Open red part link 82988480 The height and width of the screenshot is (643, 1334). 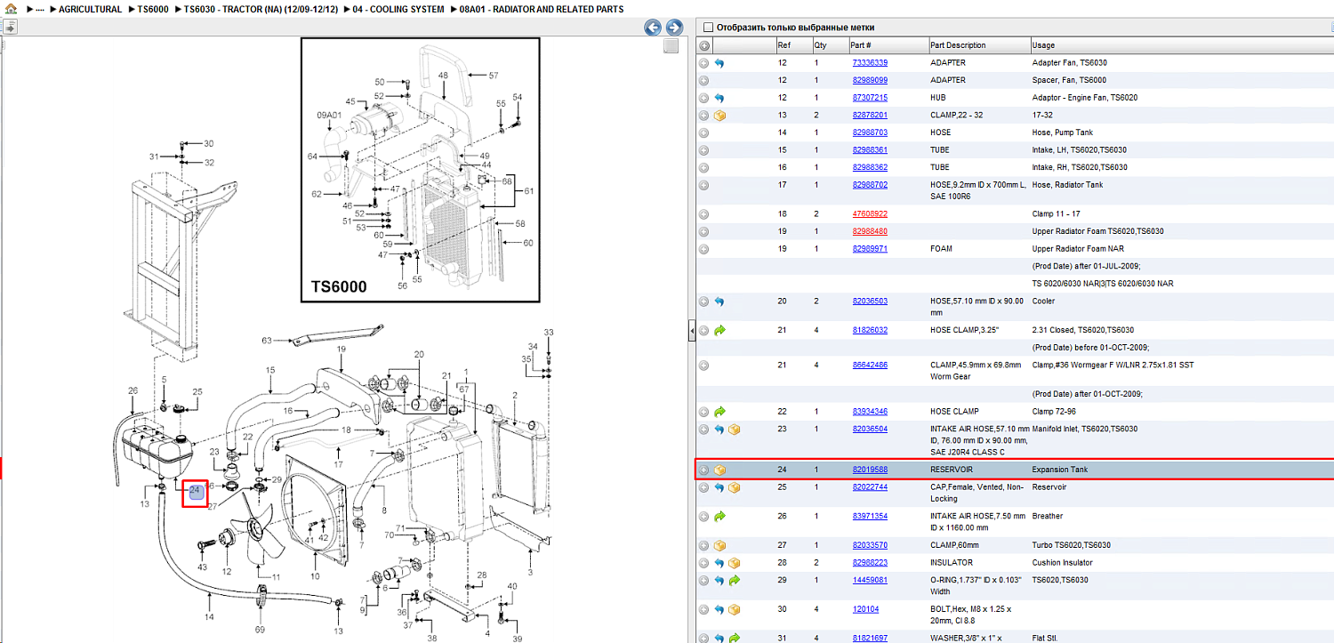point(870,231)
